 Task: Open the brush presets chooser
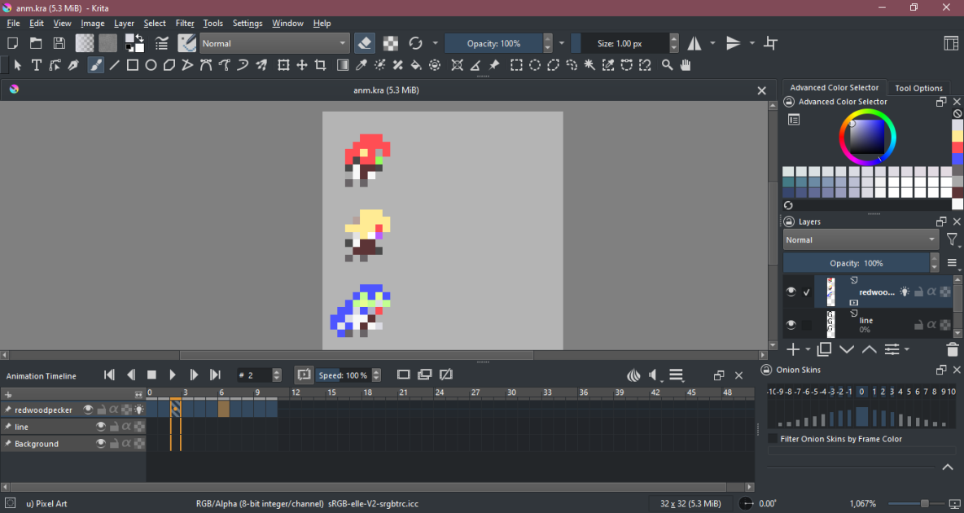point(187,43)
